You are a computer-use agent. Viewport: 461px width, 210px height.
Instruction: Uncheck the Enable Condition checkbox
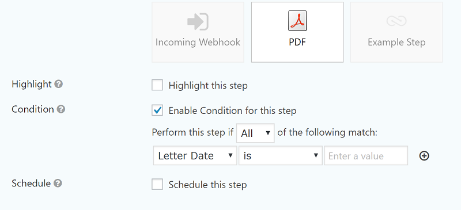coord(157,110)
